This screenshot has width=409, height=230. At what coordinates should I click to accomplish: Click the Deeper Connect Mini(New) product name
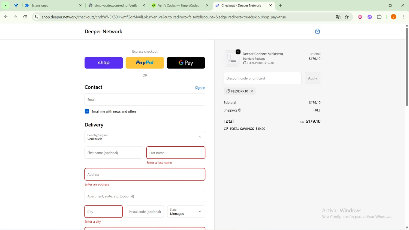coord(263,54)
